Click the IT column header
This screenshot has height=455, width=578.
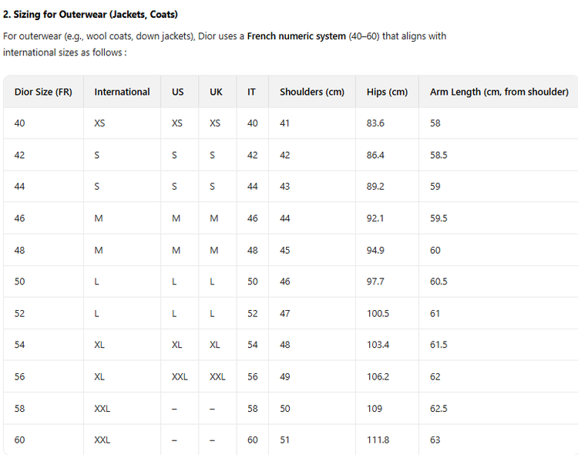pos(252,92)
